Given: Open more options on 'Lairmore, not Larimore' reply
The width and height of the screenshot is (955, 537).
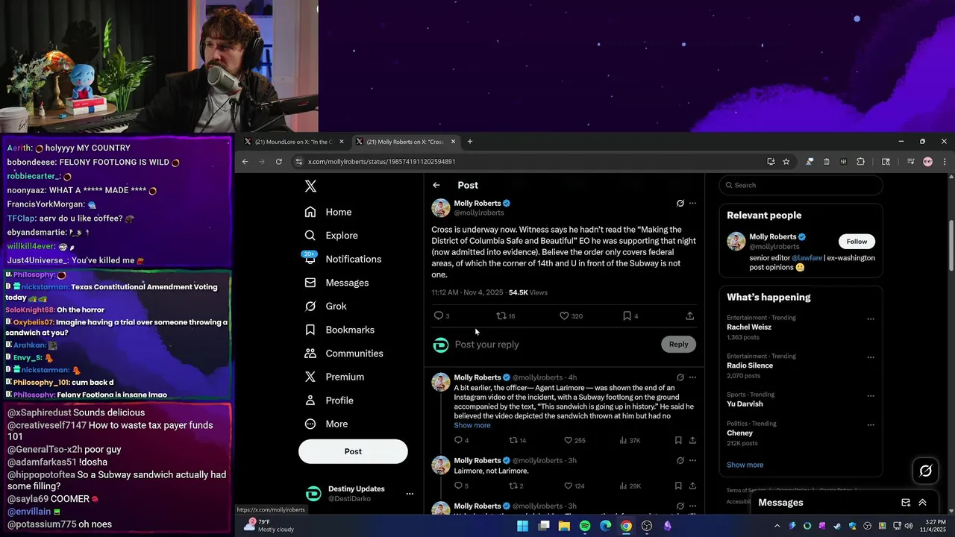Looking at the screenshot, I should (x=692, y=461).
